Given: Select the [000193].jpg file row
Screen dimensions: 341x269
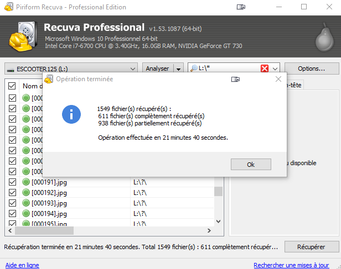Looking at the screenshot, I should [110, 203].
